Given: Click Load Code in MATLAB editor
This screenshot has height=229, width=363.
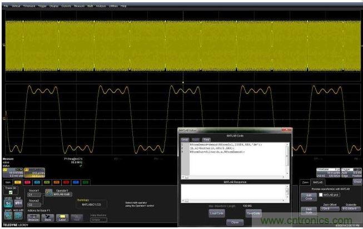Looking at the screenshot, I should (216, 212).
